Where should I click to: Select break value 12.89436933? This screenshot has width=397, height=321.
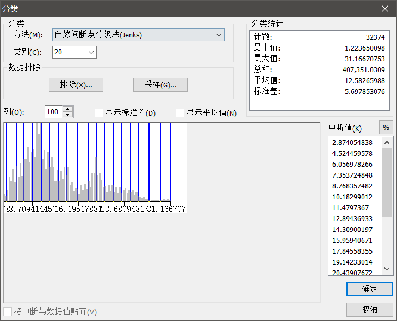coord(352,219)
